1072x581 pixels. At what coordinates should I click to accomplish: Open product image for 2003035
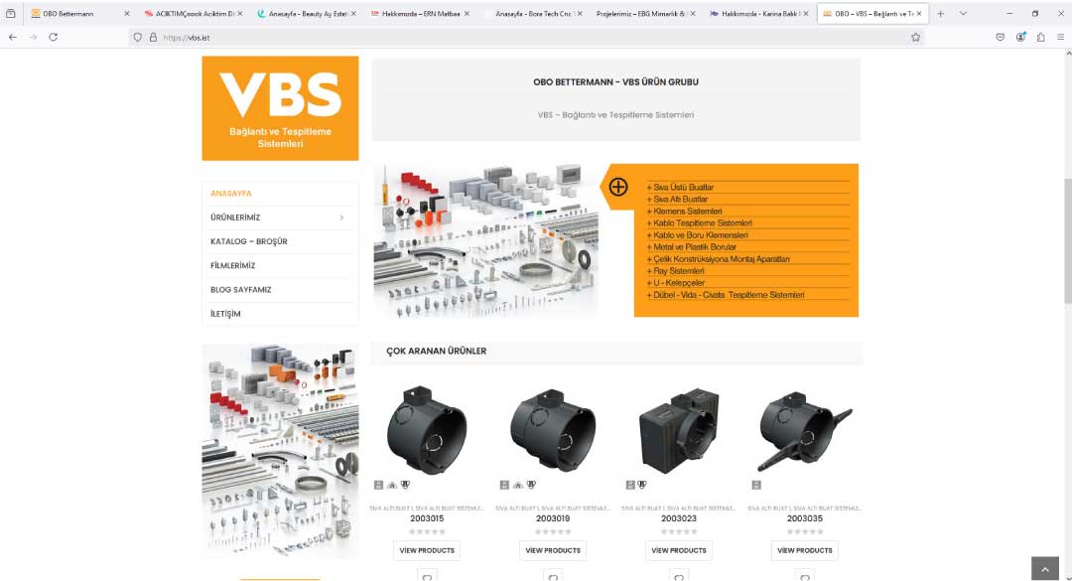click(x=805, y=430)
